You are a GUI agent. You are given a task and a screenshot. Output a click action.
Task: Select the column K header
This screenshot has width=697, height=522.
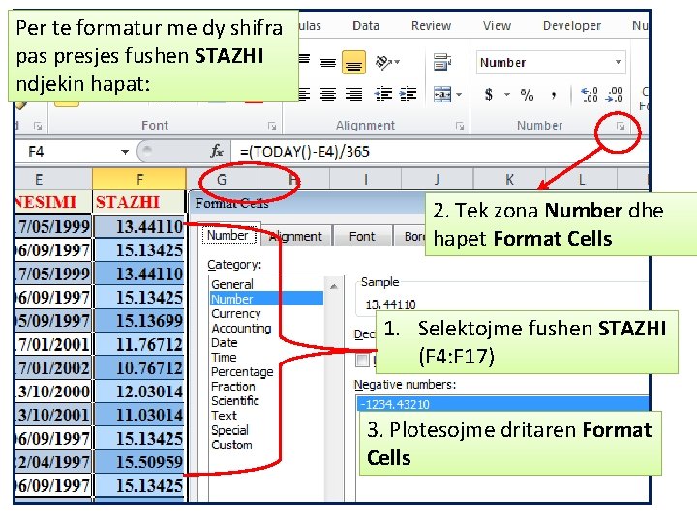tap(509, 180)
